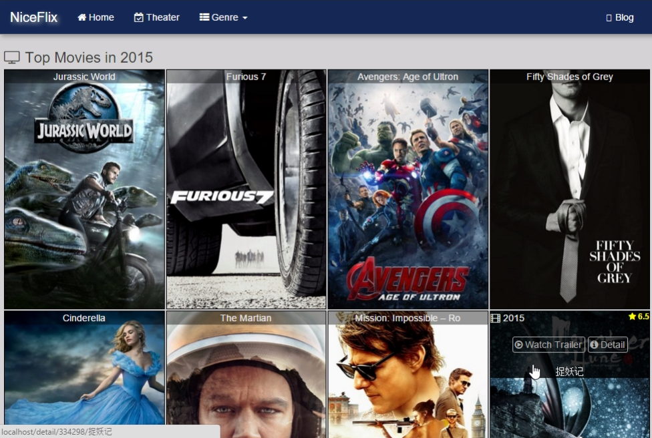
Task: Open the Detail button on hovered movie
Action: (x=607, y=345)
